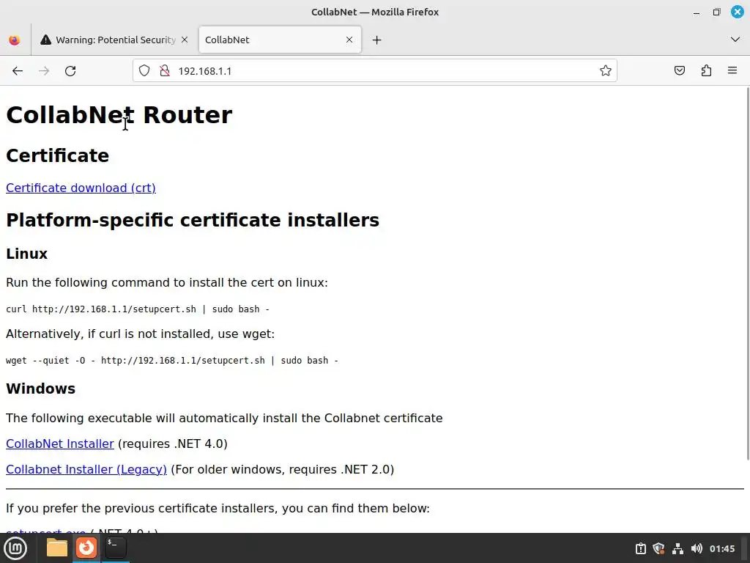Maximize the Firefox window
The image size is (750, 563).
[x=716, y=12]
